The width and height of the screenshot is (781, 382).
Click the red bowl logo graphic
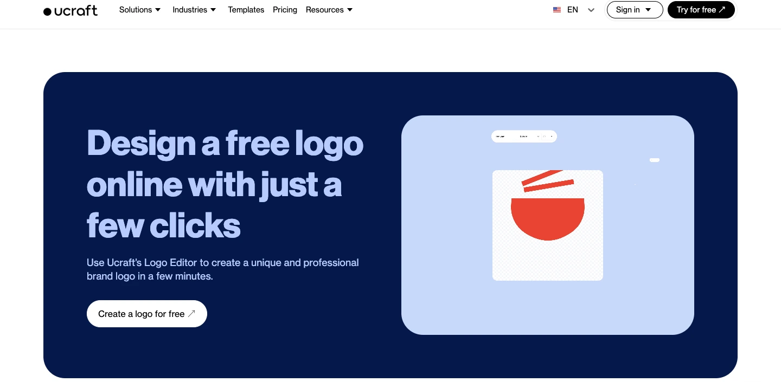point(548,219)
